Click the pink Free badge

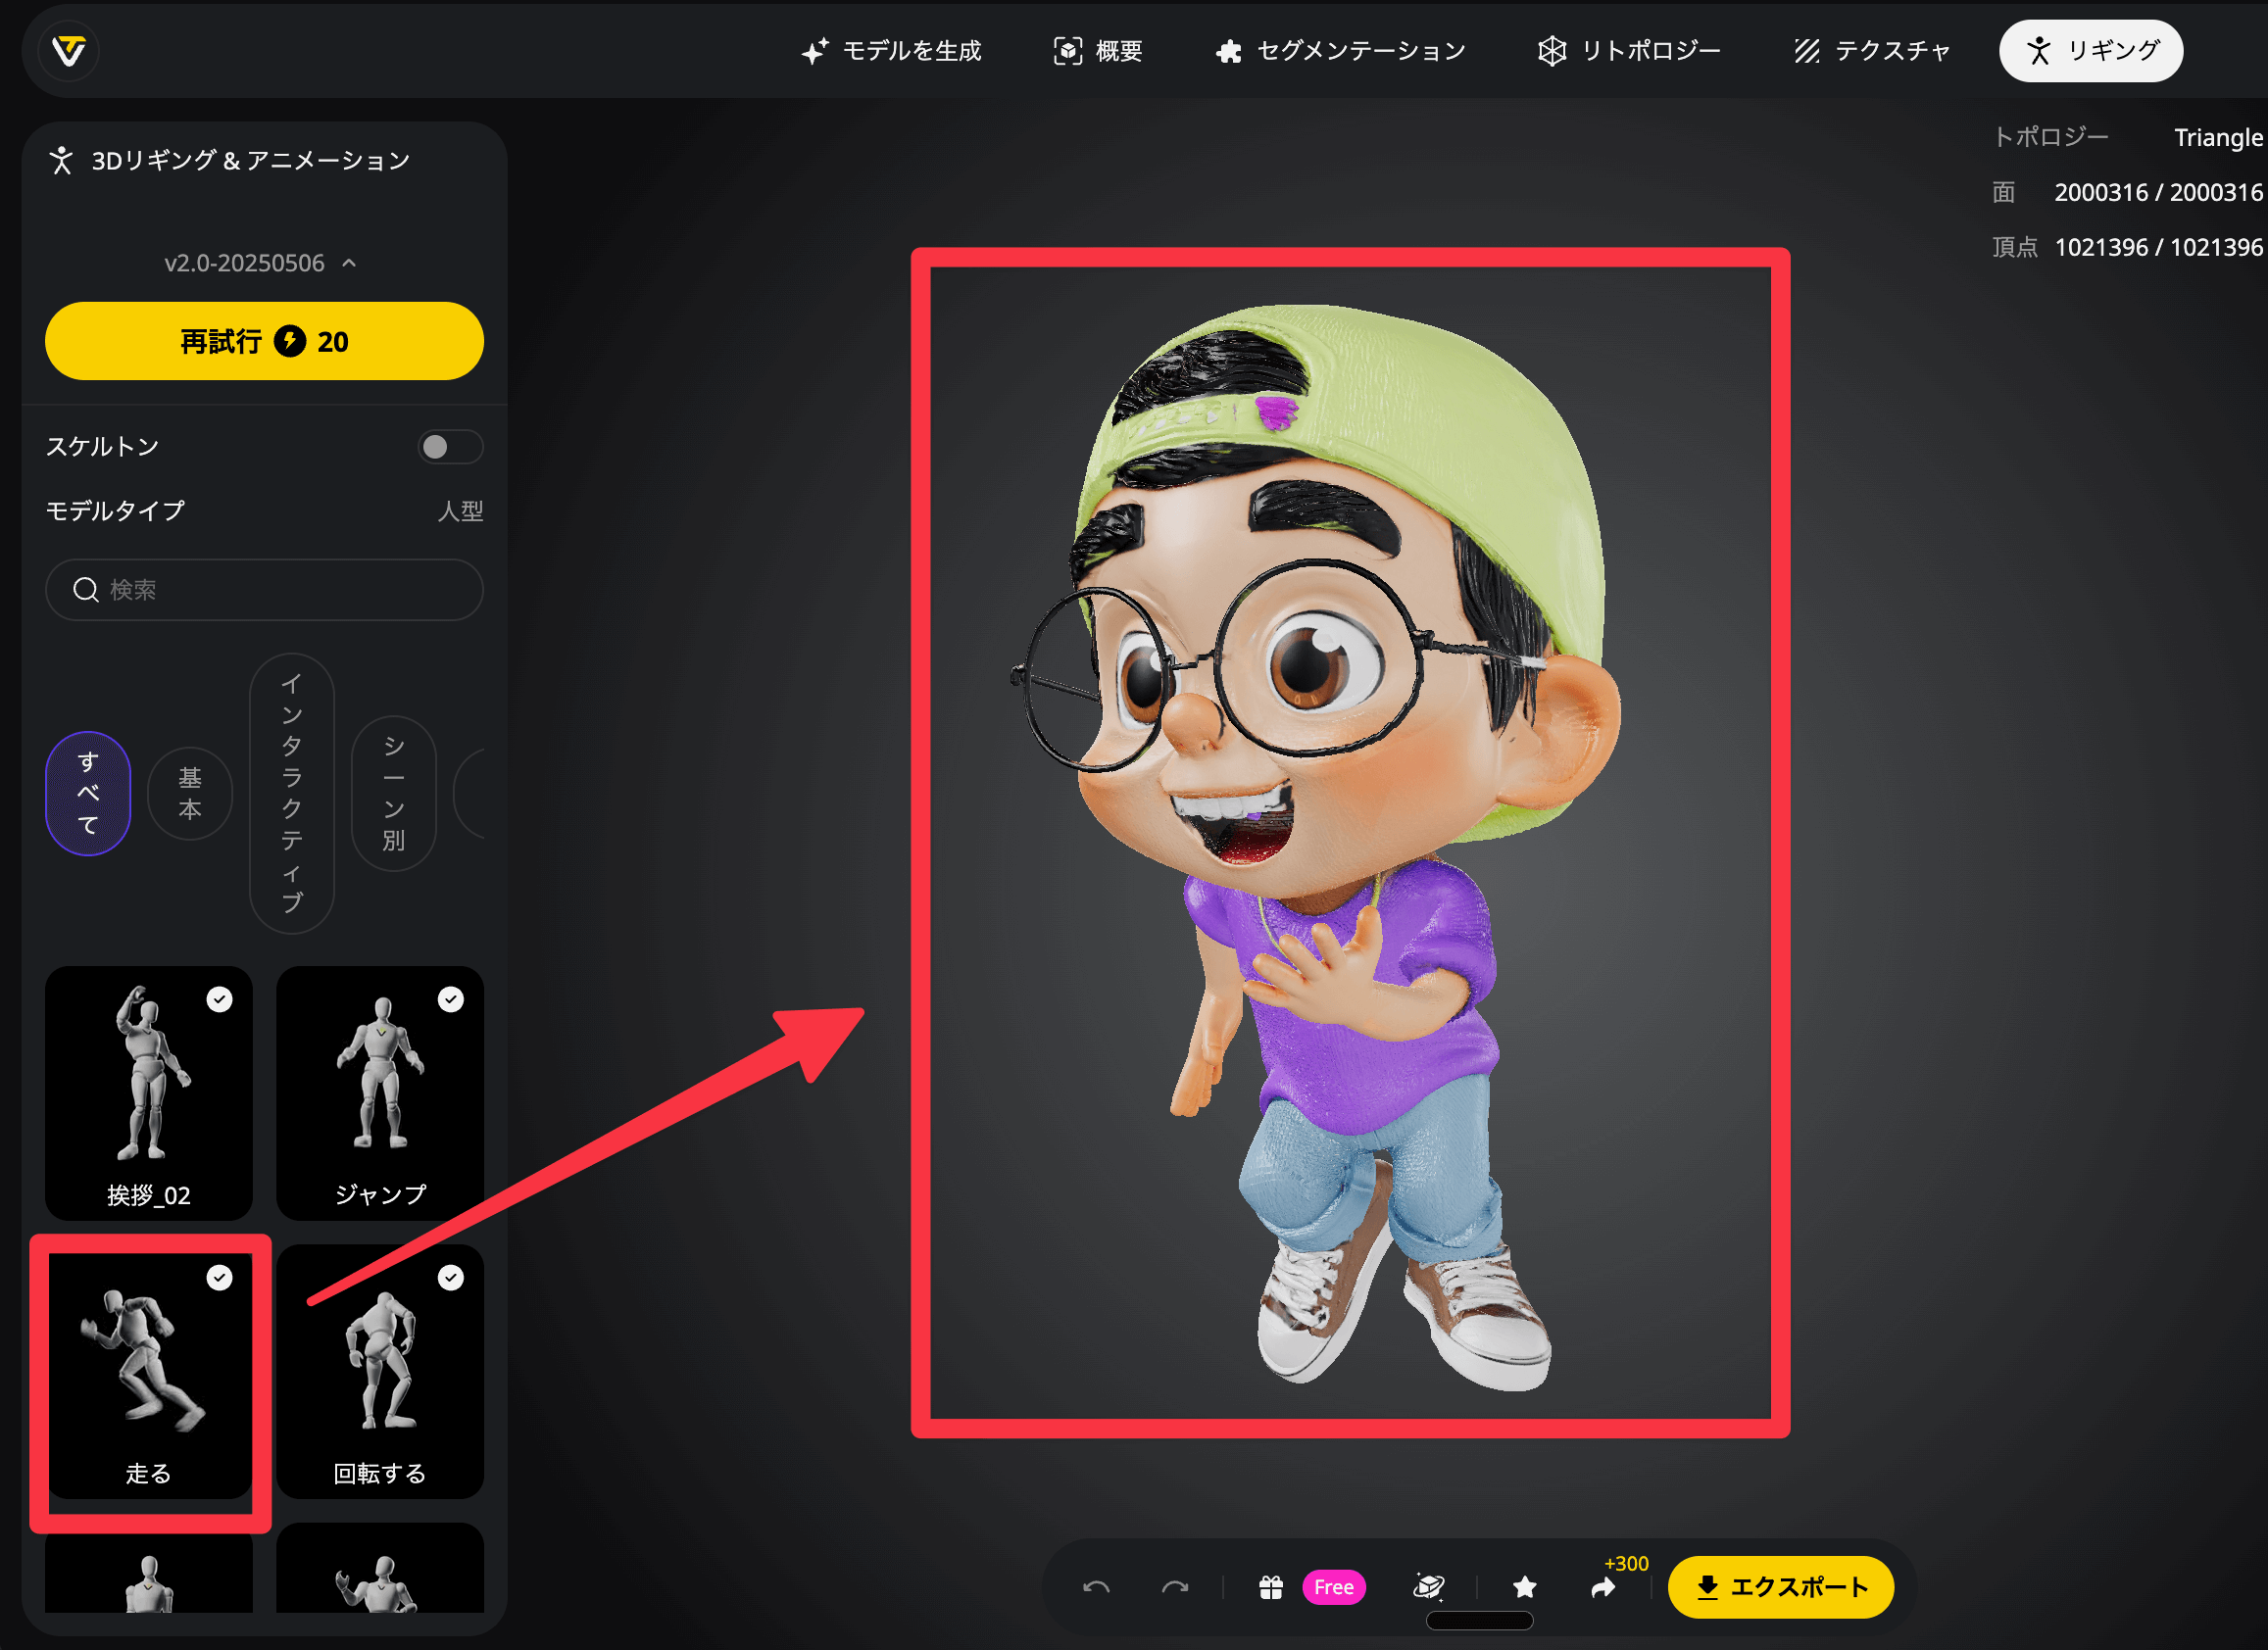point(1333,1586)
